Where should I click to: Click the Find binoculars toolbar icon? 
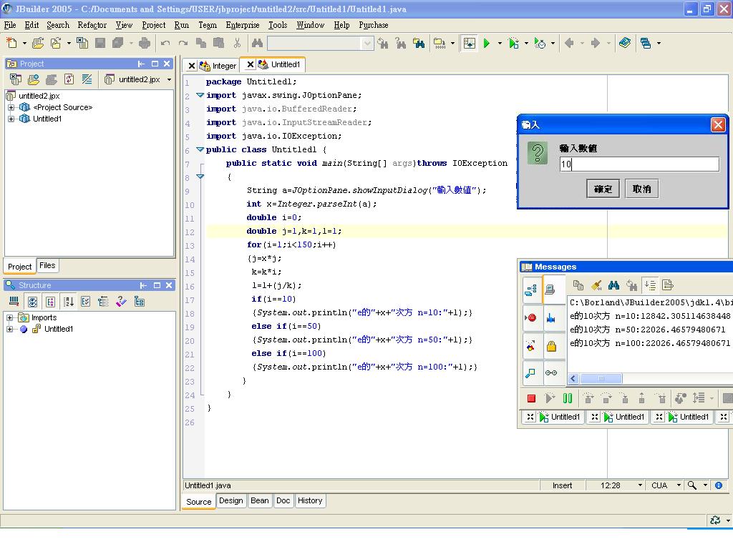(257, 44)
